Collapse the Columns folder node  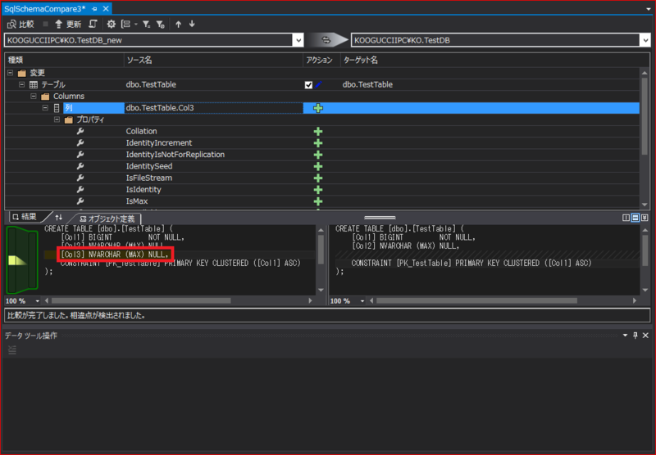34,96
